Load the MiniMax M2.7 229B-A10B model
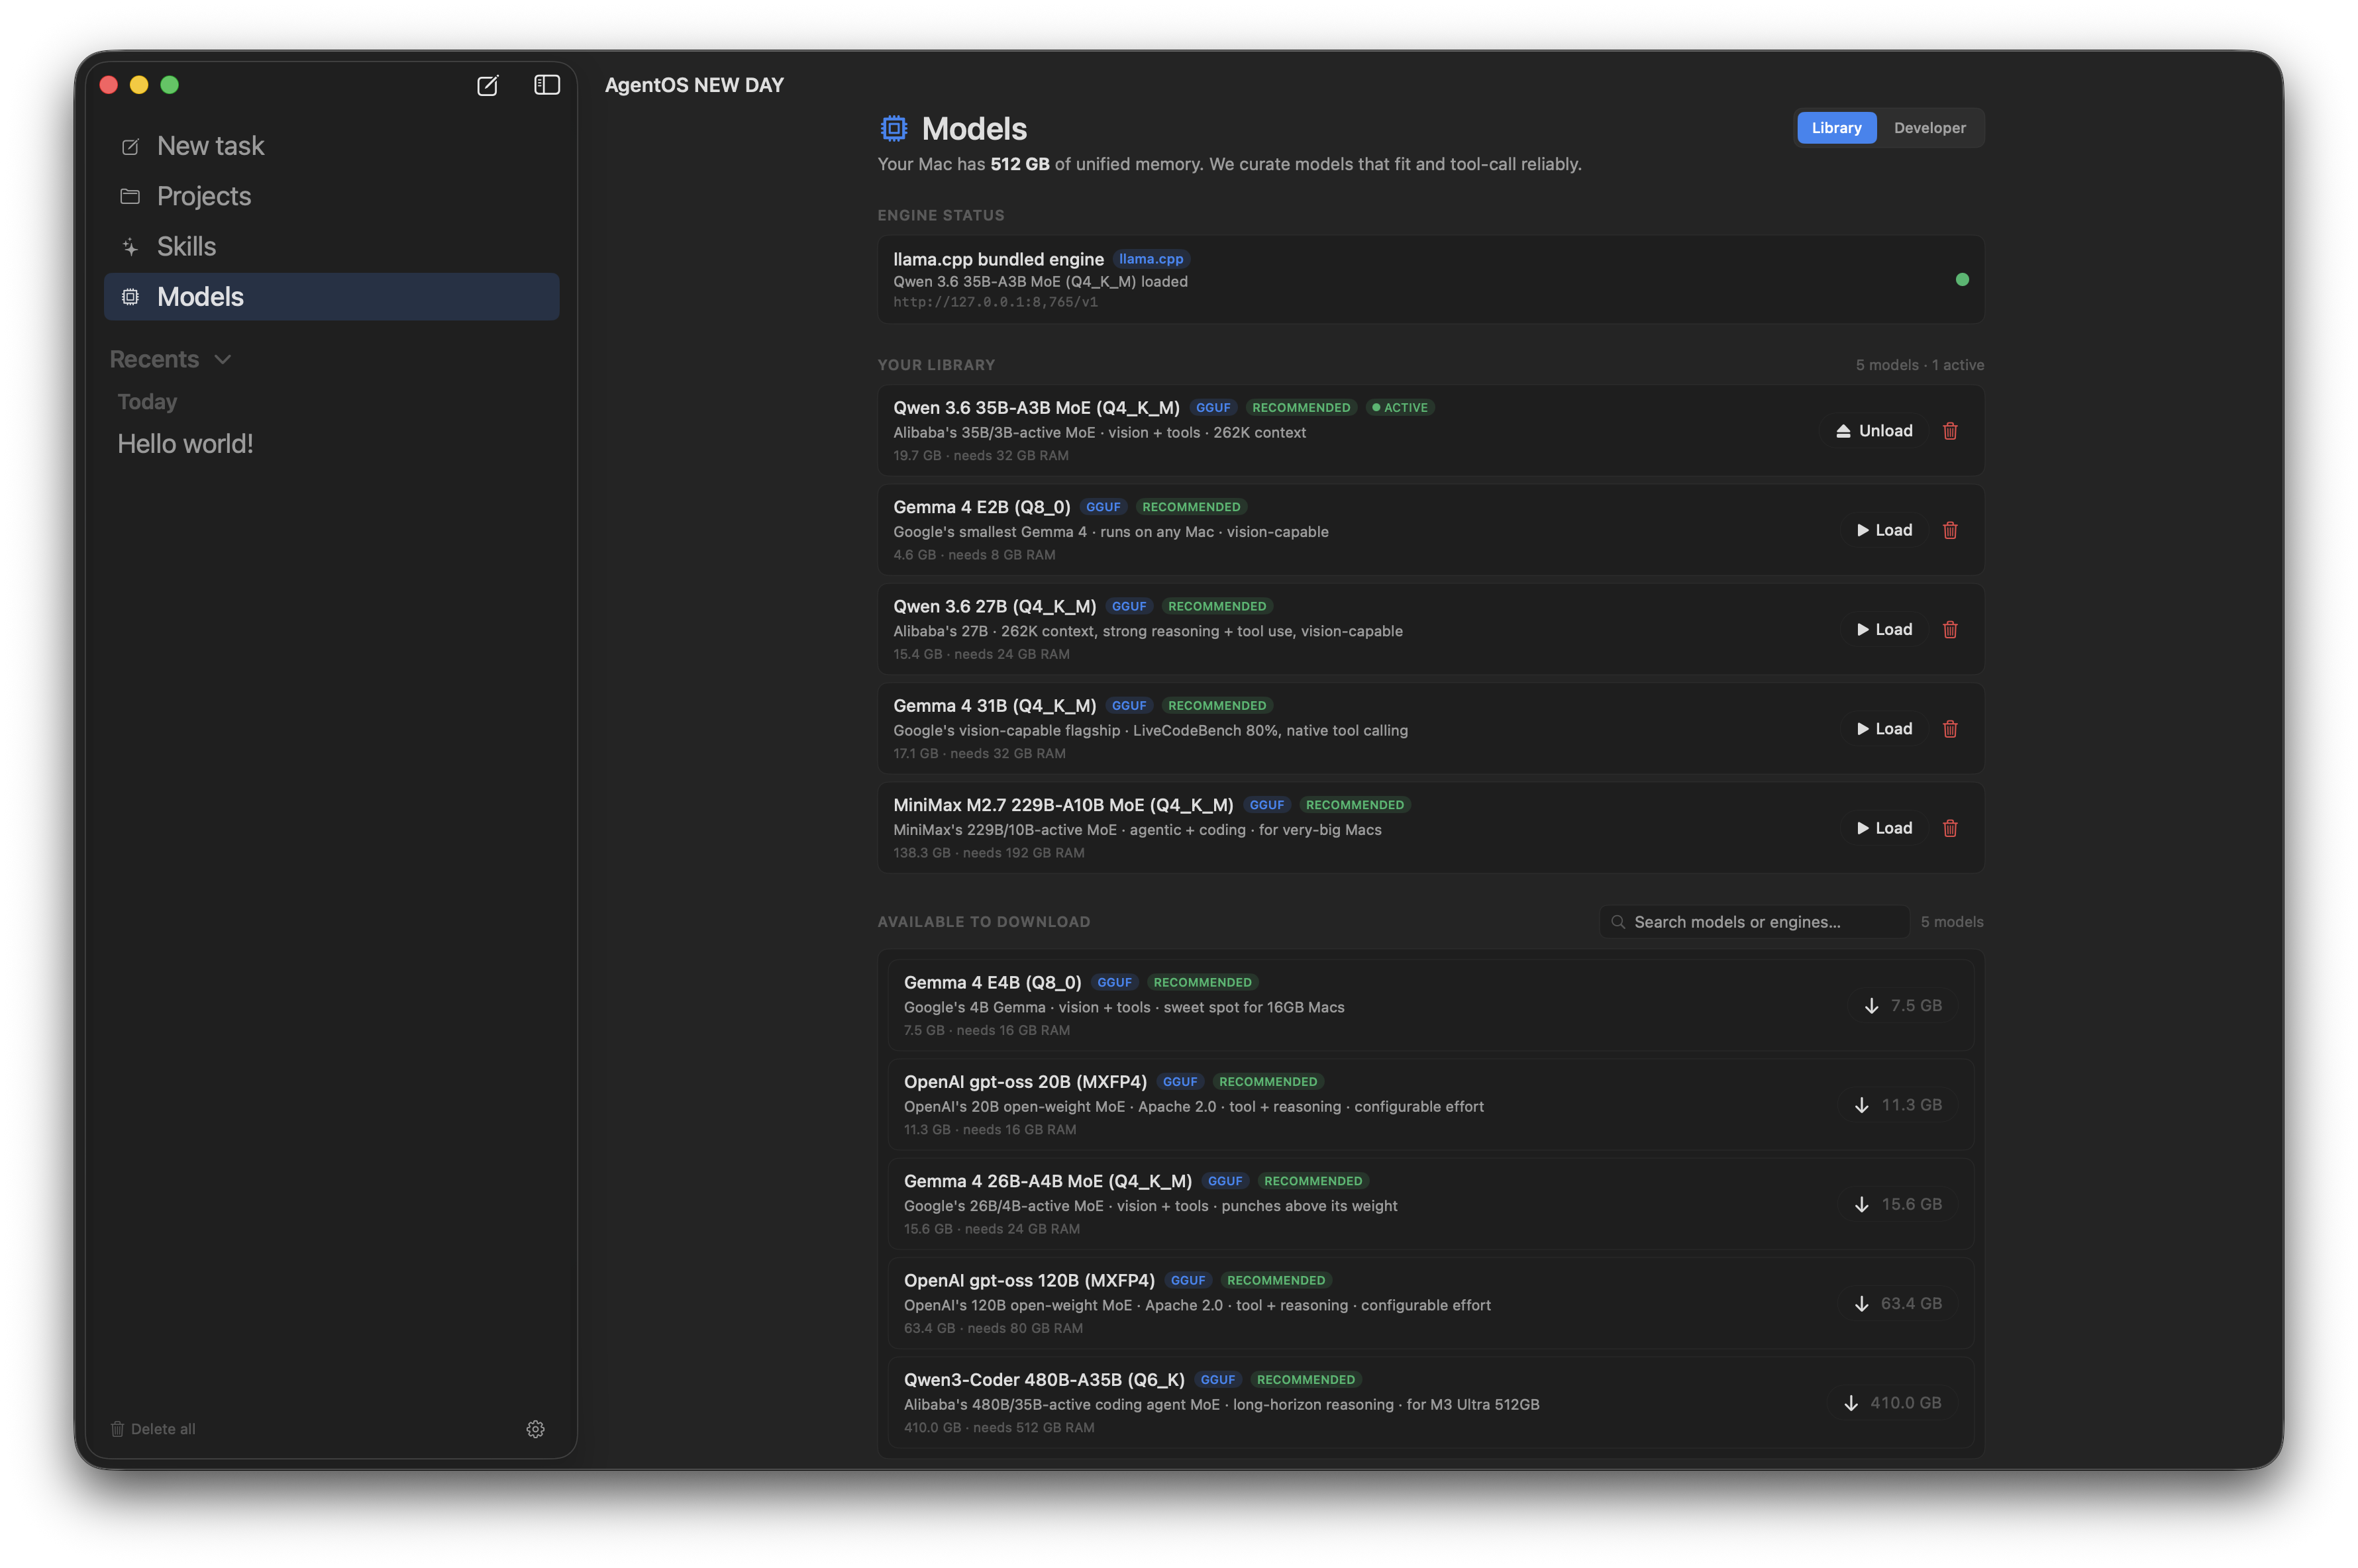2358x1568 pixels. pyautogui.click(x=1884, y=828)
